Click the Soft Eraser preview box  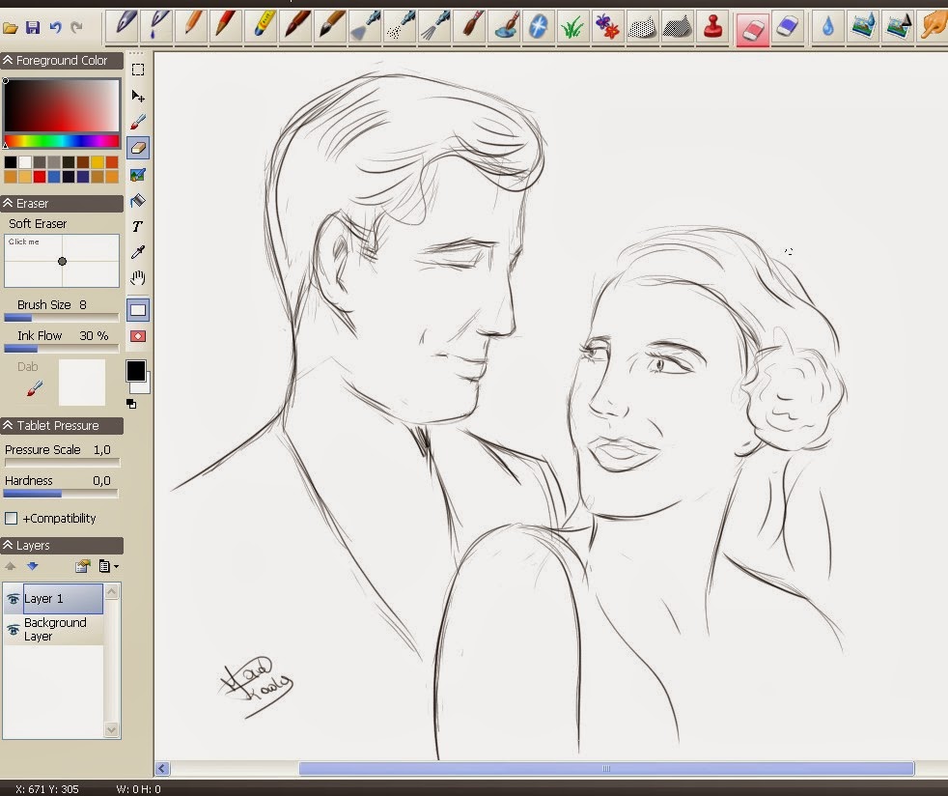pos(62,261)
